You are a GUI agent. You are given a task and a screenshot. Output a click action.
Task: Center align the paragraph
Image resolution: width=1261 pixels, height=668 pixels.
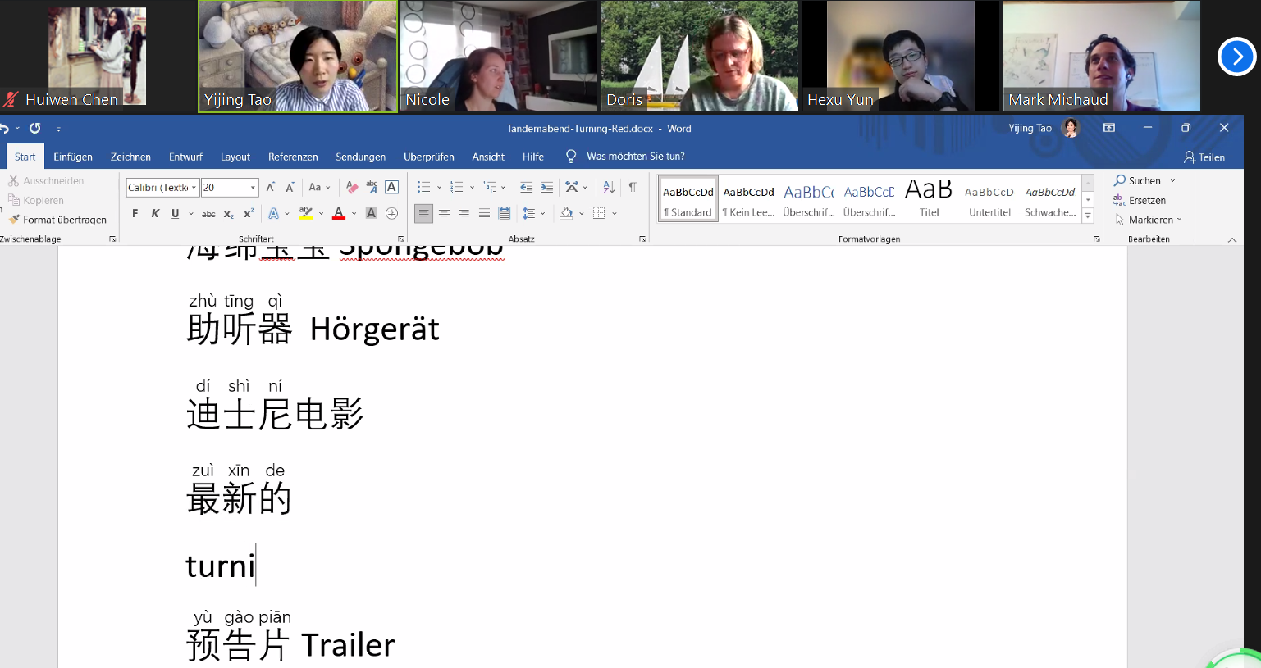tap(444, 214)
